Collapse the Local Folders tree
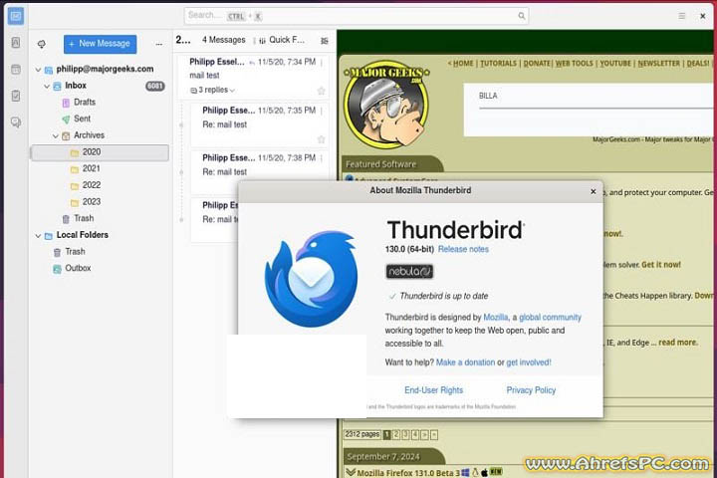Image resolution: width=717 pixels, height=478 pixels. [39, 236]
